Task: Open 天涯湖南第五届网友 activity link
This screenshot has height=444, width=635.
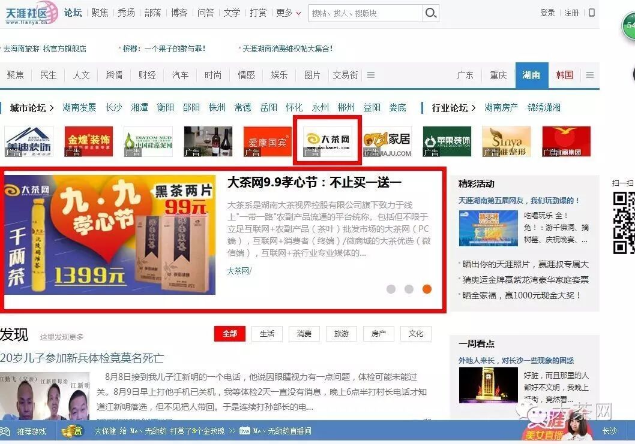Action: pyautogui.click(x=519, y=201)
